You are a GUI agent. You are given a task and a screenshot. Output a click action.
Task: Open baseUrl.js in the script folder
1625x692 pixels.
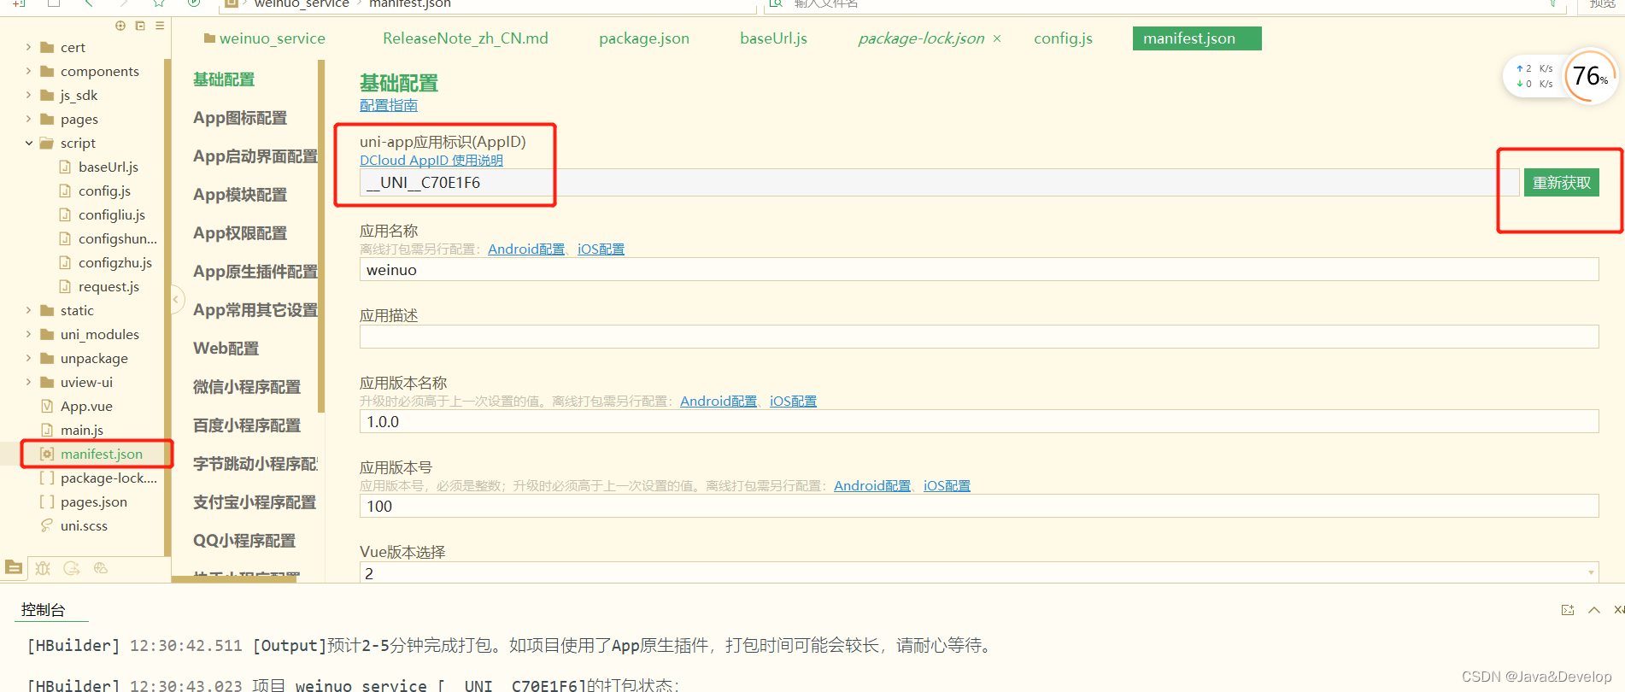coord(109,167)
